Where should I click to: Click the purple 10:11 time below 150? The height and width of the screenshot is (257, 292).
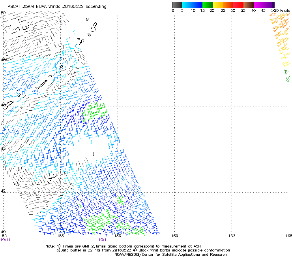(5, 240)
